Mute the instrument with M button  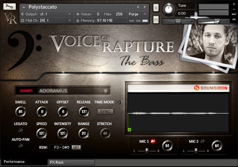pos(156,19)
